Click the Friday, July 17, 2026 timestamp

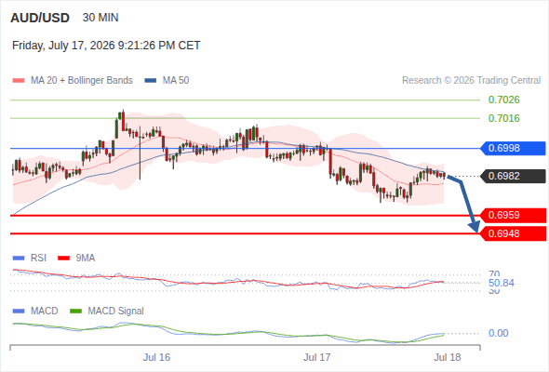(106, 46)
